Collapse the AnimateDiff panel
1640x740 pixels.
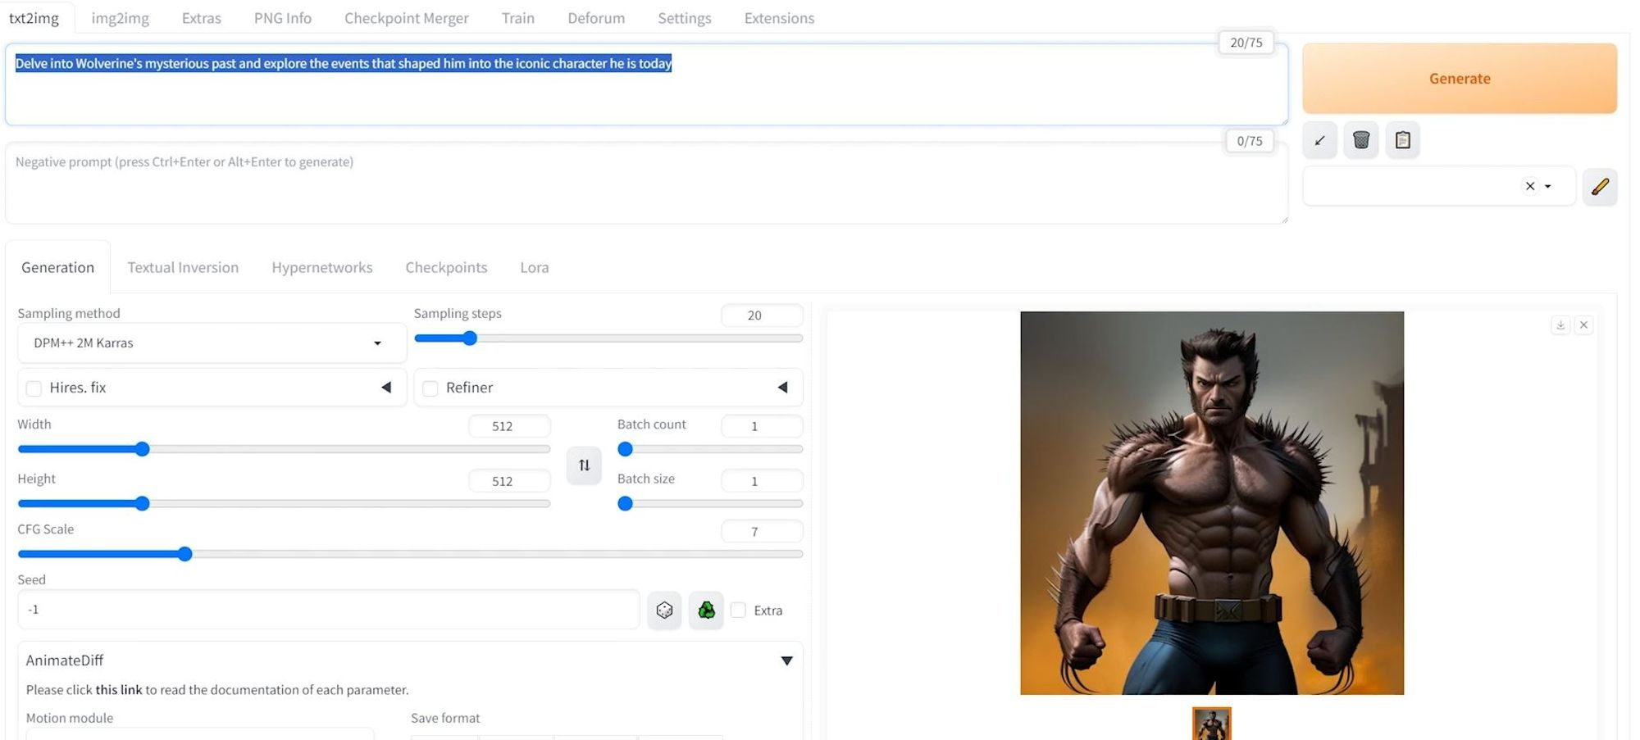point(786,661)
